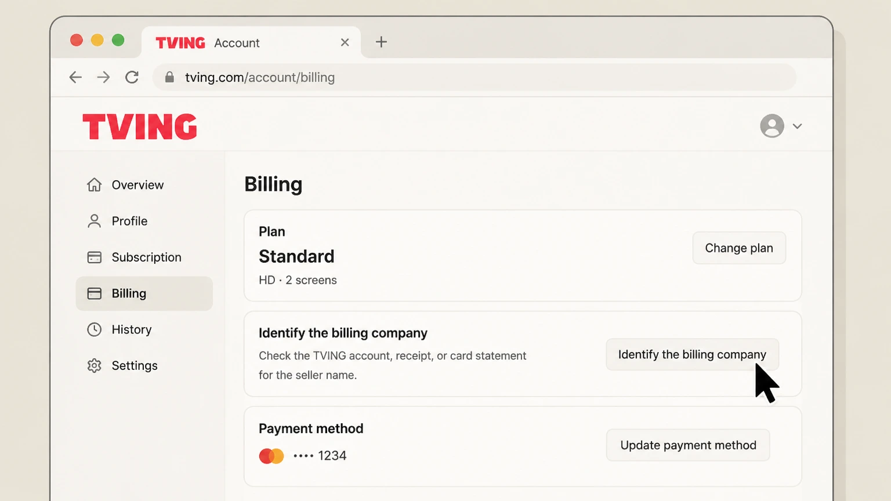Image resolution: width=891 pixels, height=501 pixels.
Task: Select Billing label in the sidebar
Action: pyautogui.click(x=129, y=293)
